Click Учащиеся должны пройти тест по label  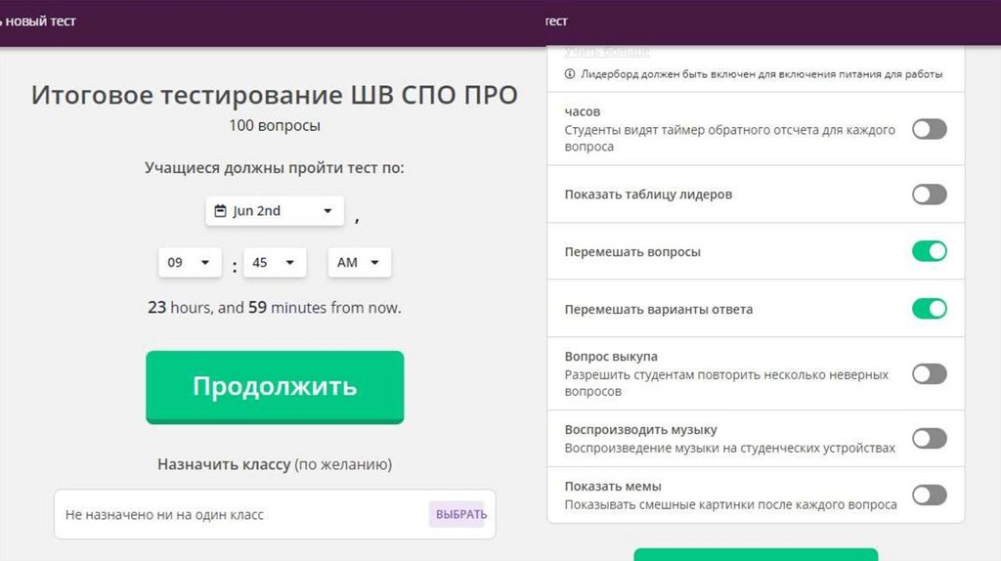275,168
